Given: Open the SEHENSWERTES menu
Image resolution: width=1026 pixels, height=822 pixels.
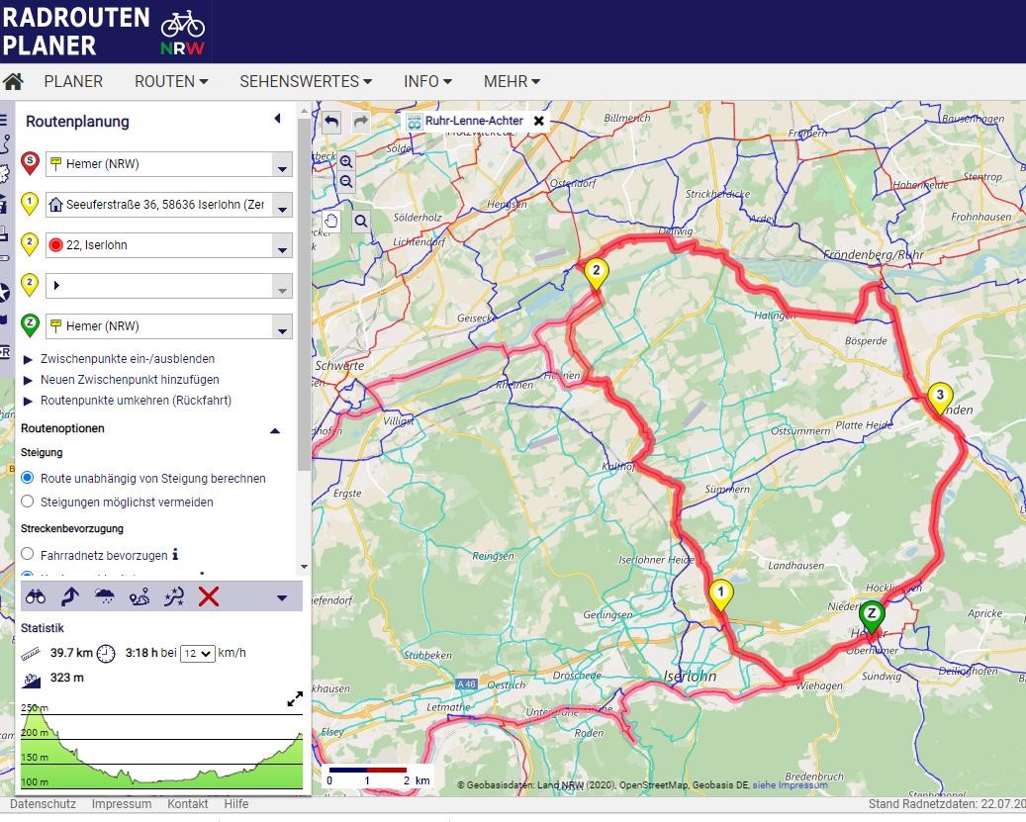Looking at the screenshot, I should (x=306, y=82).
